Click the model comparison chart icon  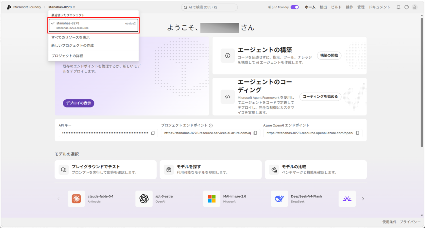point(274,170)
